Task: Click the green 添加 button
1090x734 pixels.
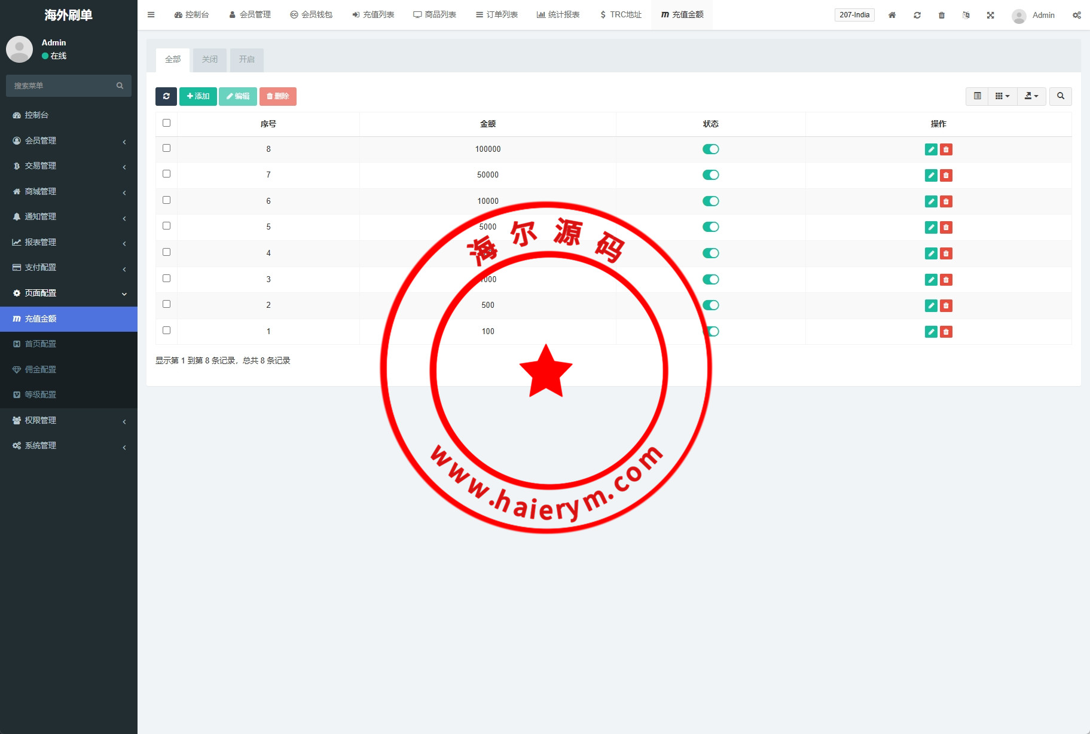Action: click(198, 96)
